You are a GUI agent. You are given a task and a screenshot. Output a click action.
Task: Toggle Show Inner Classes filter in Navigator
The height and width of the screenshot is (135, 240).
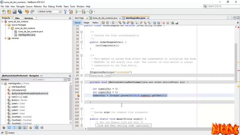click(x=25, y=127)
